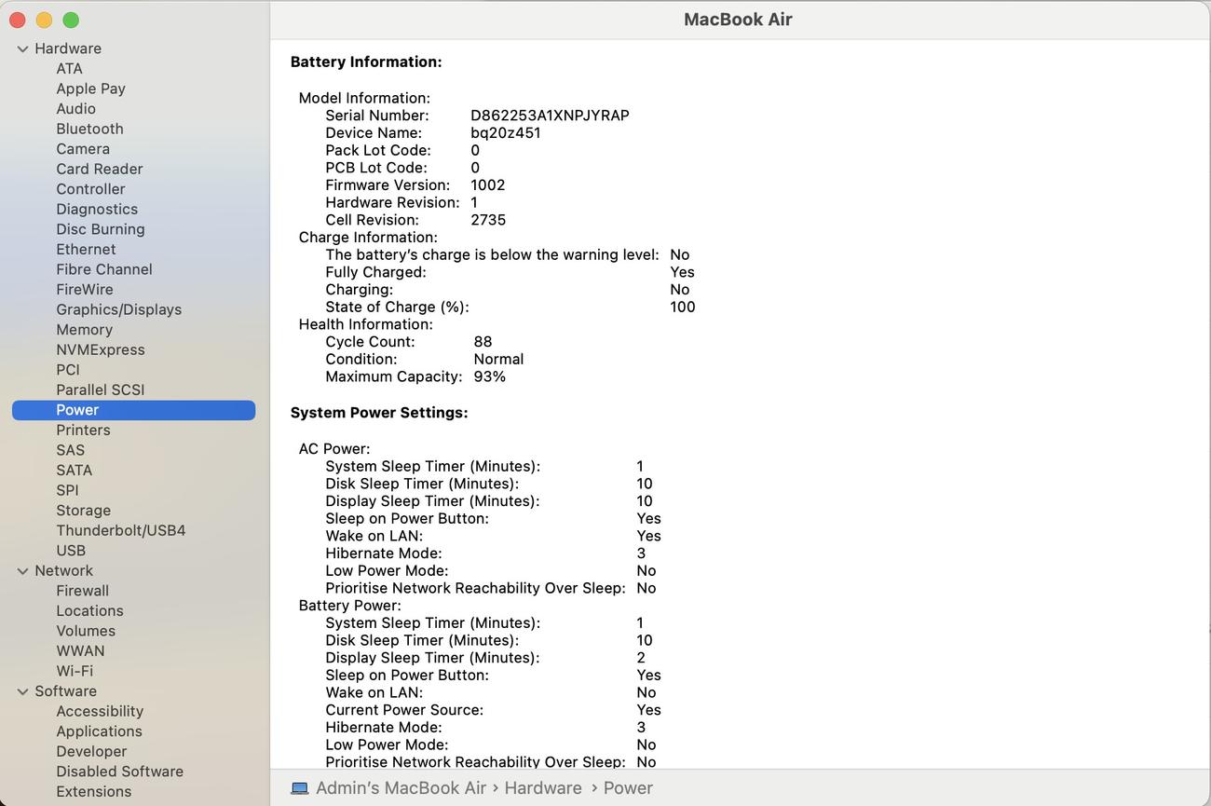The image size is (1211, 806).
Task: Open the Audio hardware section
Action: [75, 109]
